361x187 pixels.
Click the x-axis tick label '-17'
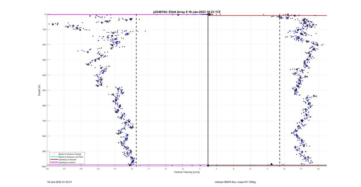(x=64, y=169)
